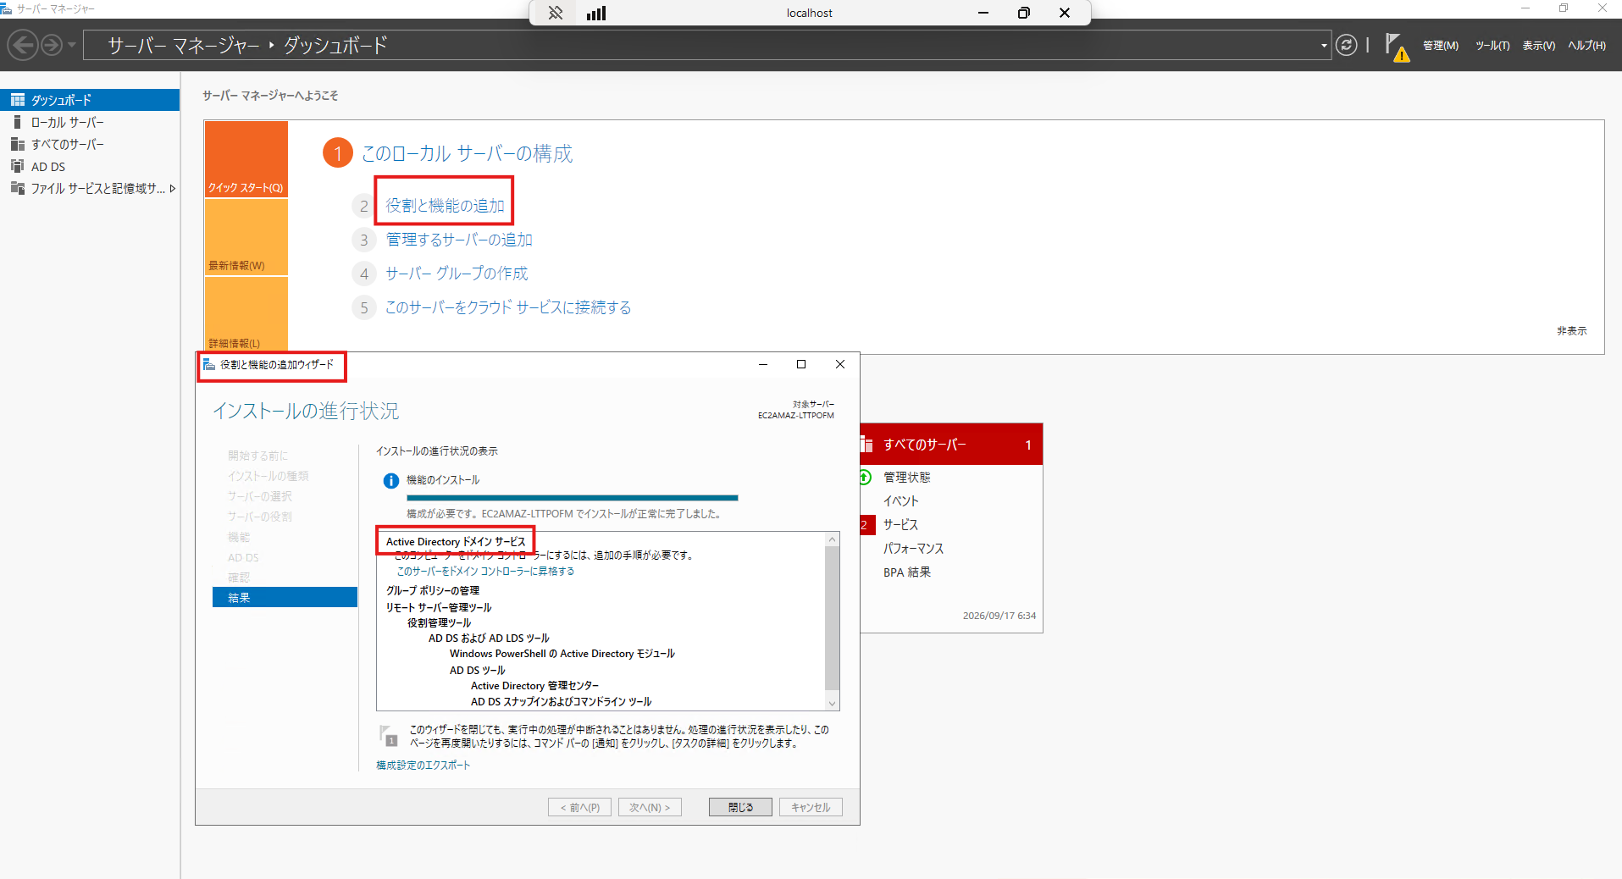
Task: Click サービス in すべてのサーバー tile
Action: (900, 525)
